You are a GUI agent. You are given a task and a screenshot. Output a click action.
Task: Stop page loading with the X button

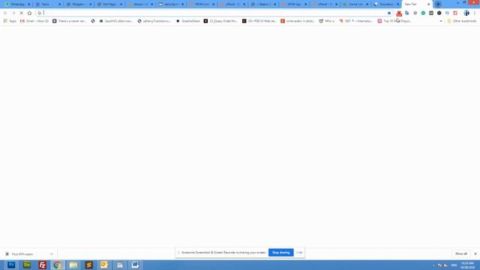pos(22,13)
